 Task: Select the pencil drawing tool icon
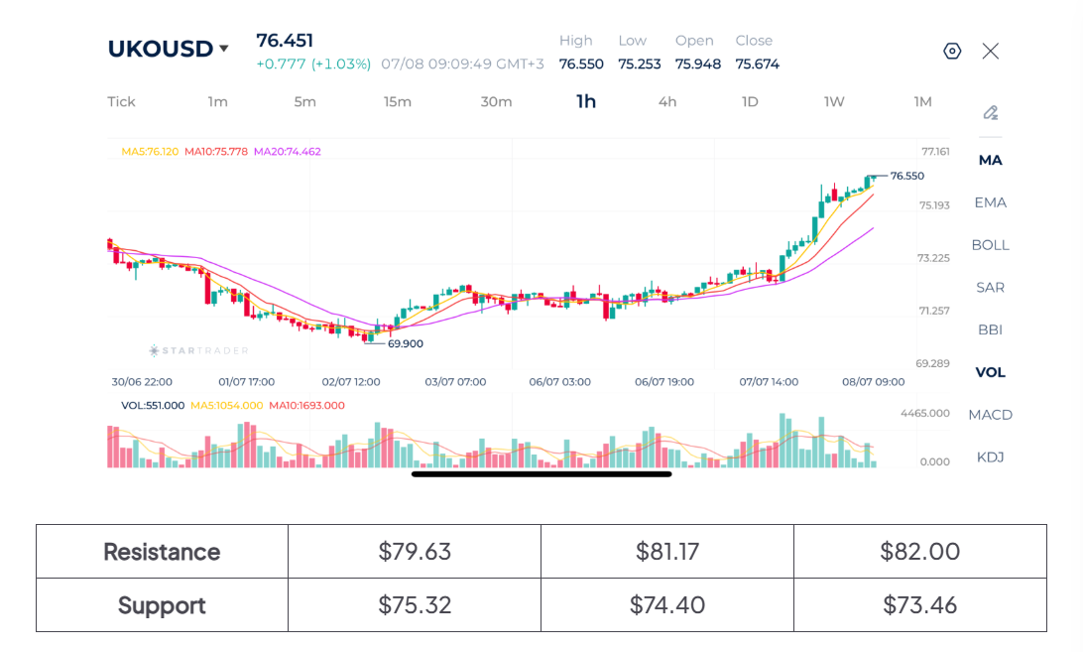991,113
